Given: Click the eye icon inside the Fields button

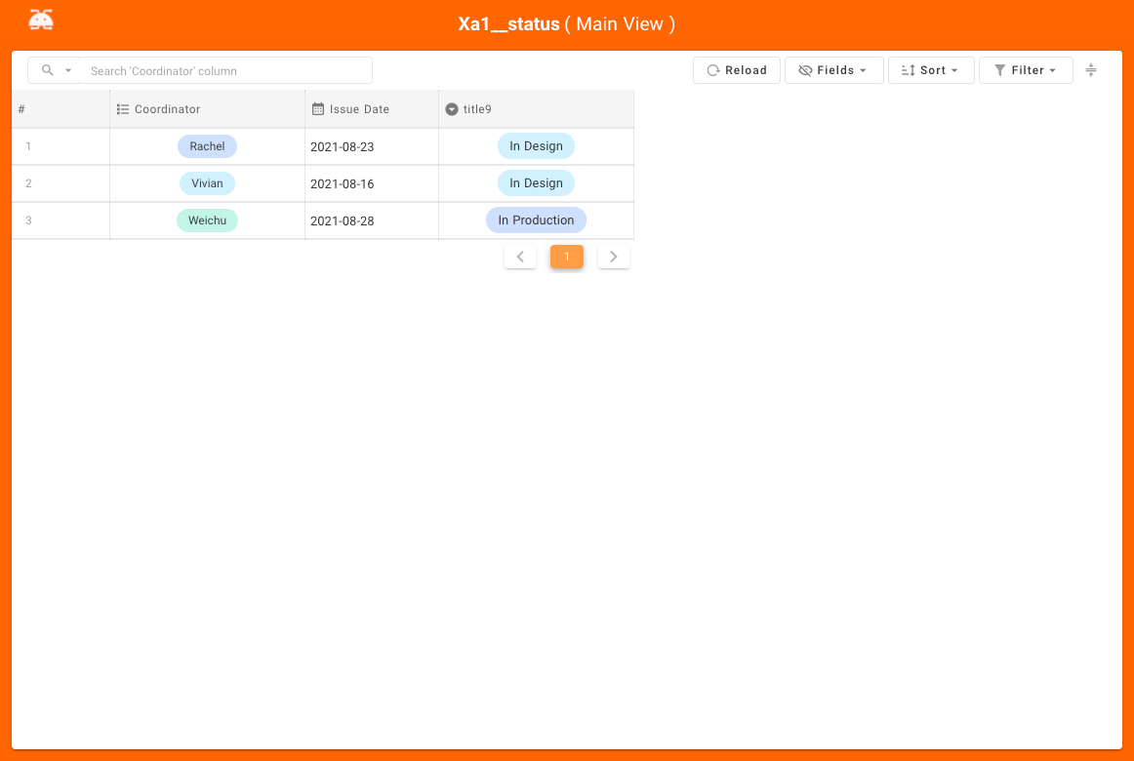Looking at the screenshot, I should click(x=806, y=69).
